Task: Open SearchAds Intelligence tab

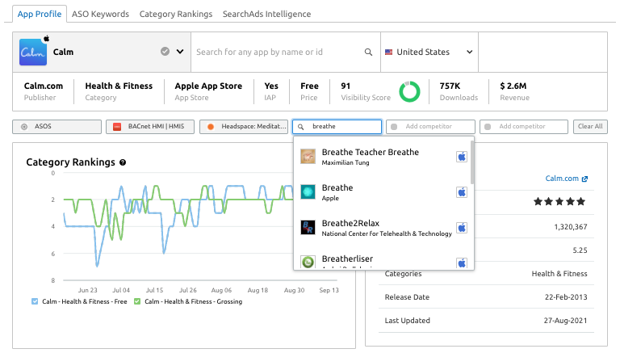Action: 266,14
